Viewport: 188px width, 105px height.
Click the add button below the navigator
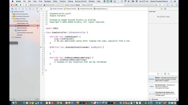pos(11,99)
